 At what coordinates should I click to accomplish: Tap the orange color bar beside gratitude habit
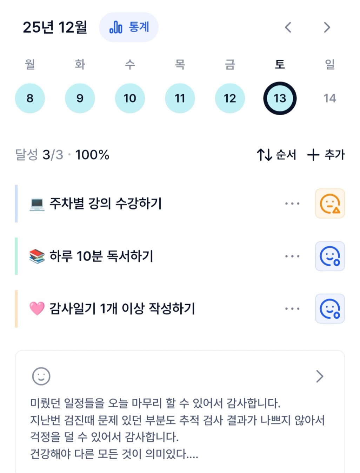click(x=16, y=309)
